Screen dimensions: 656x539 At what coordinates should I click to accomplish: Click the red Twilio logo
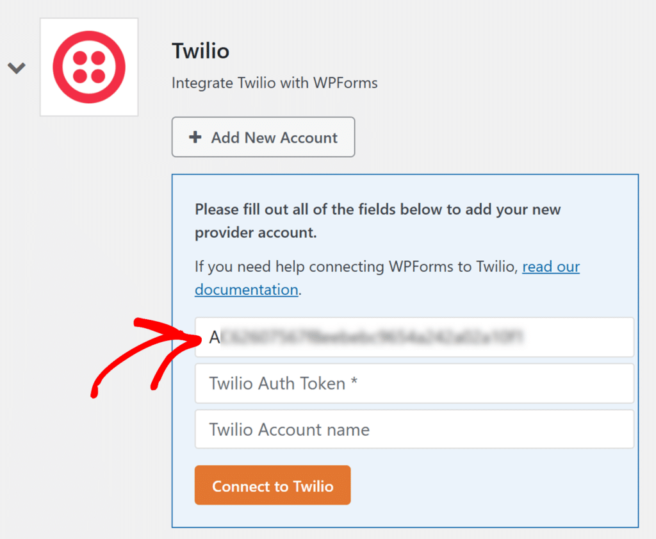click(89, 67)
